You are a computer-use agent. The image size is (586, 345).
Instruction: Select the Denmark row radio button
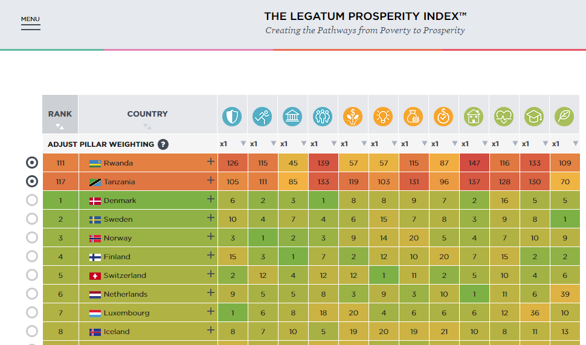pos(32,201)
